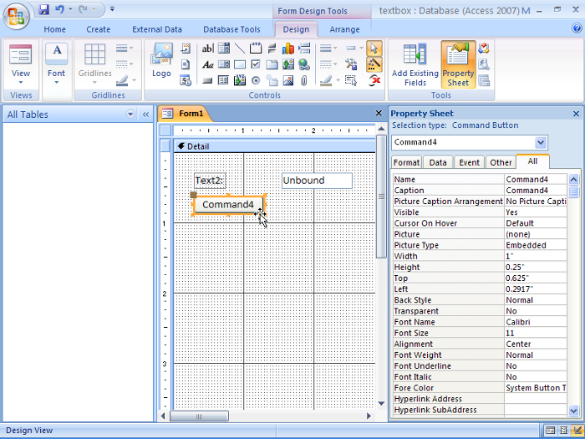Expand the Font group dropdown
Viewport: 585px width, 439px height.
point(56,83)
